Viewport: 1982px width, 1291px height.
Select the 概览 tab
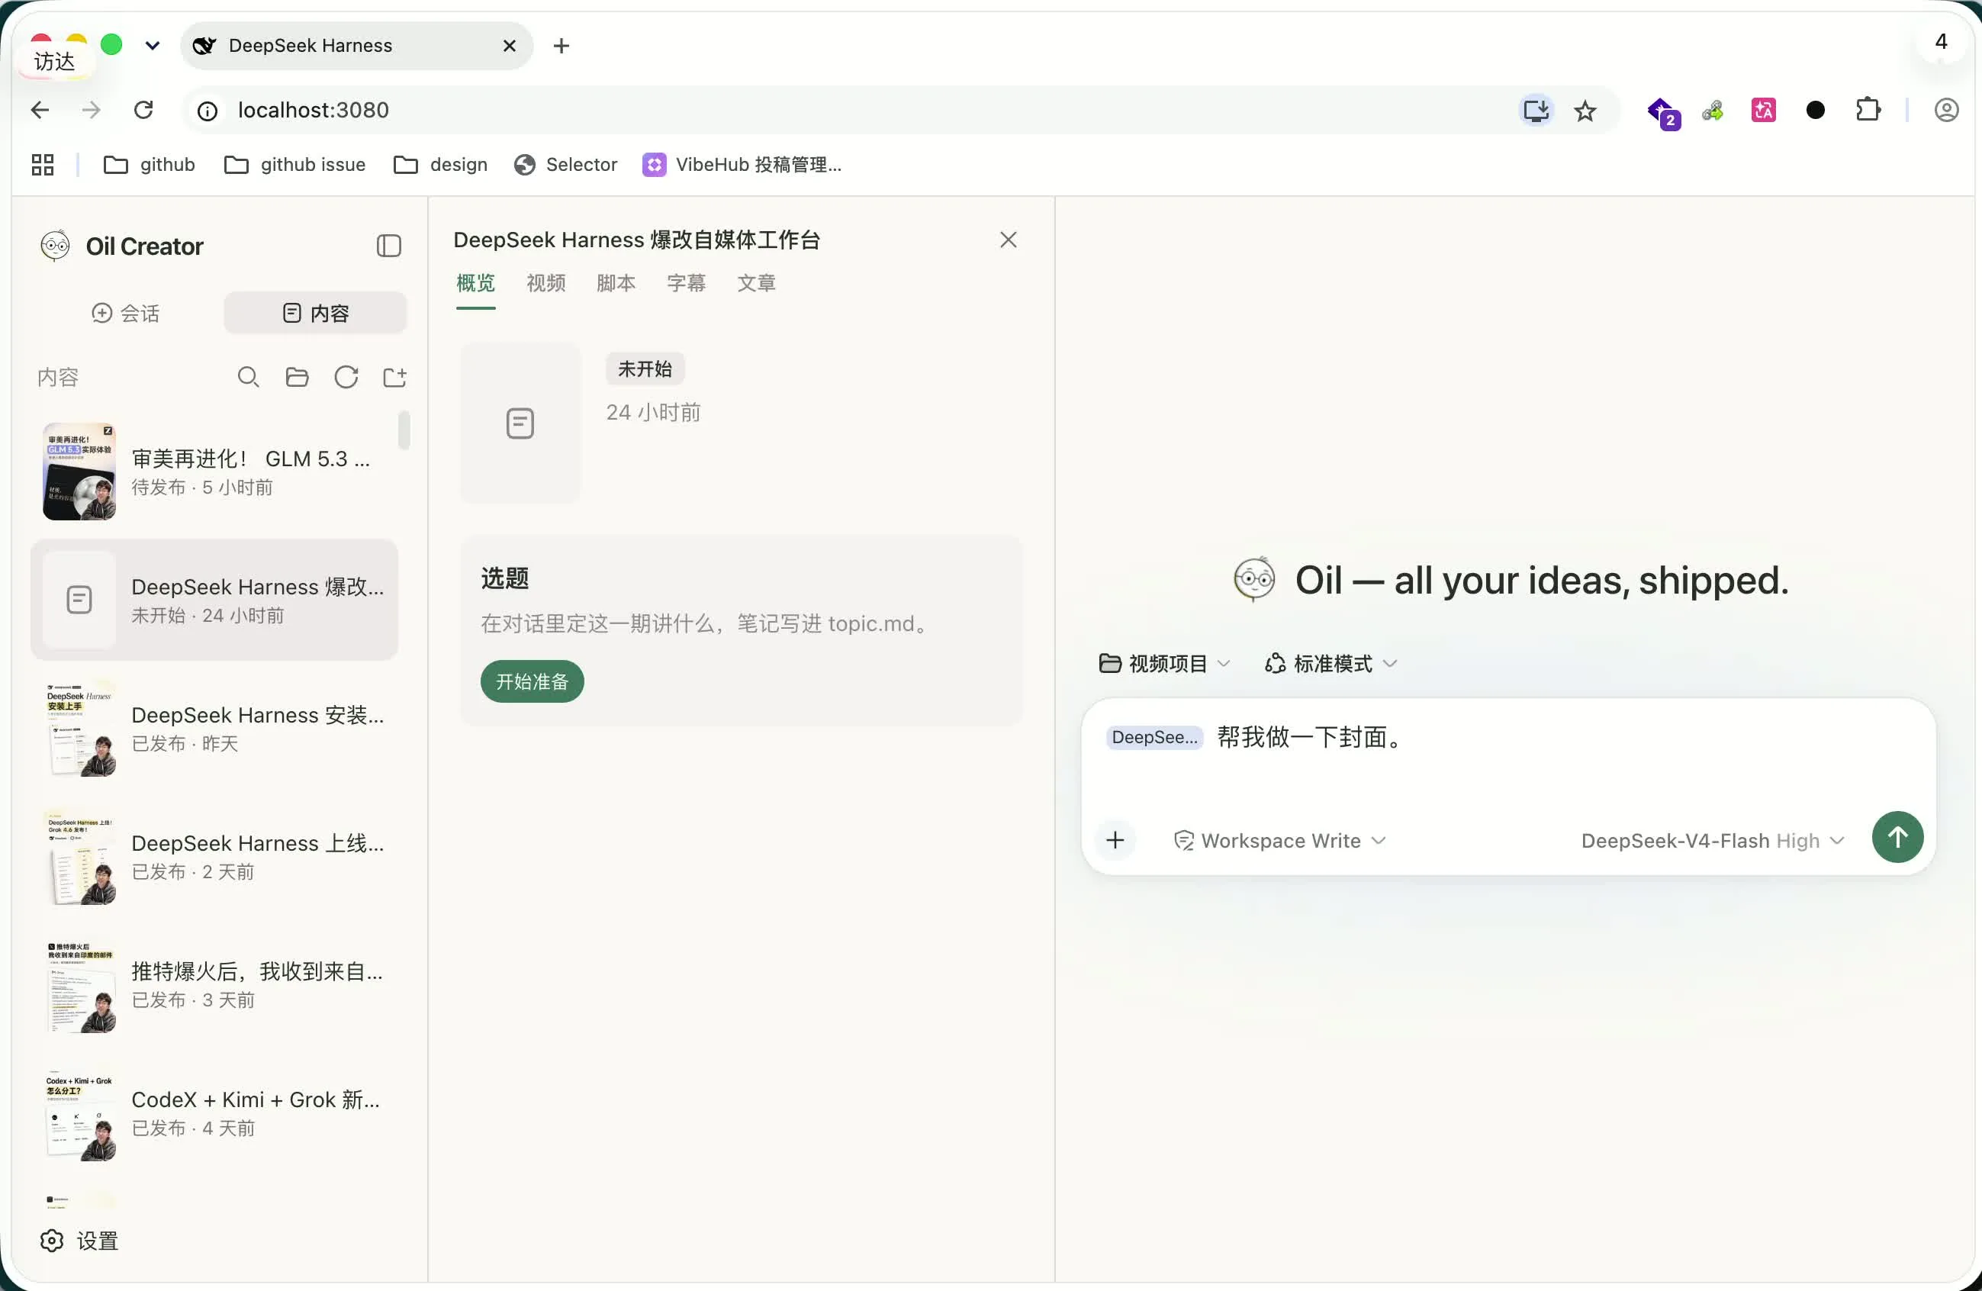point(475,283)
